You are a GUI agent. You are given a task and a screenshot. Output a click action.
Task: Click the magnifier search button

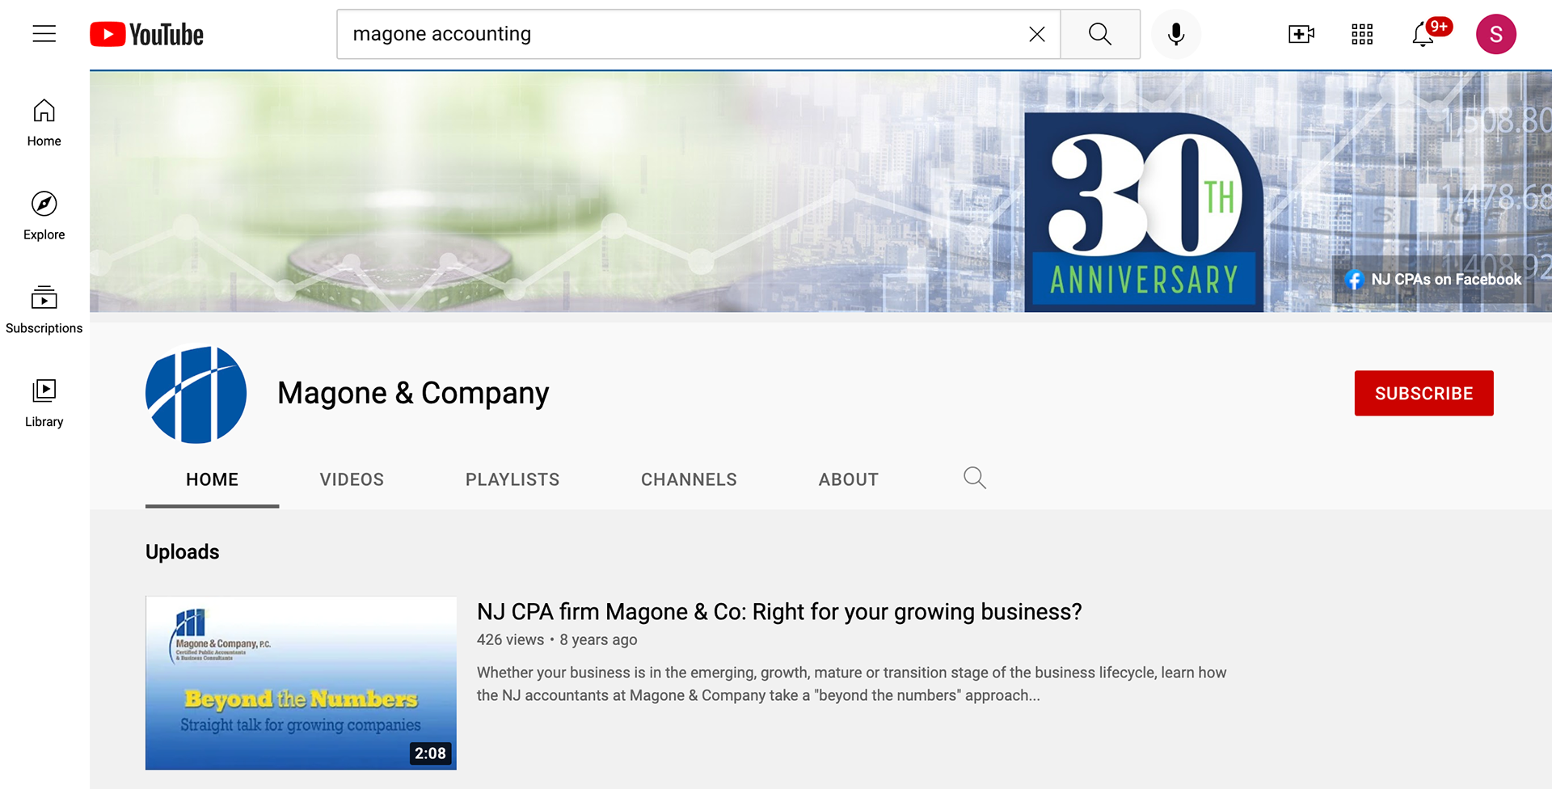[x=1100, y=34]
